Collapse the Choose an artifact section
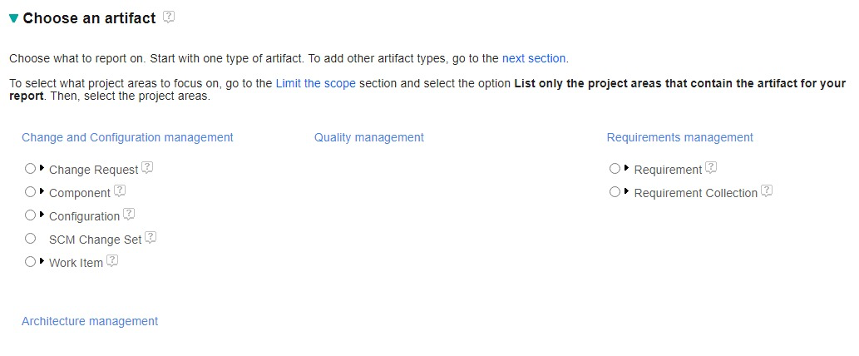This screenshot has width=859, height=356. pyautogui.click(x=13, y=17)
